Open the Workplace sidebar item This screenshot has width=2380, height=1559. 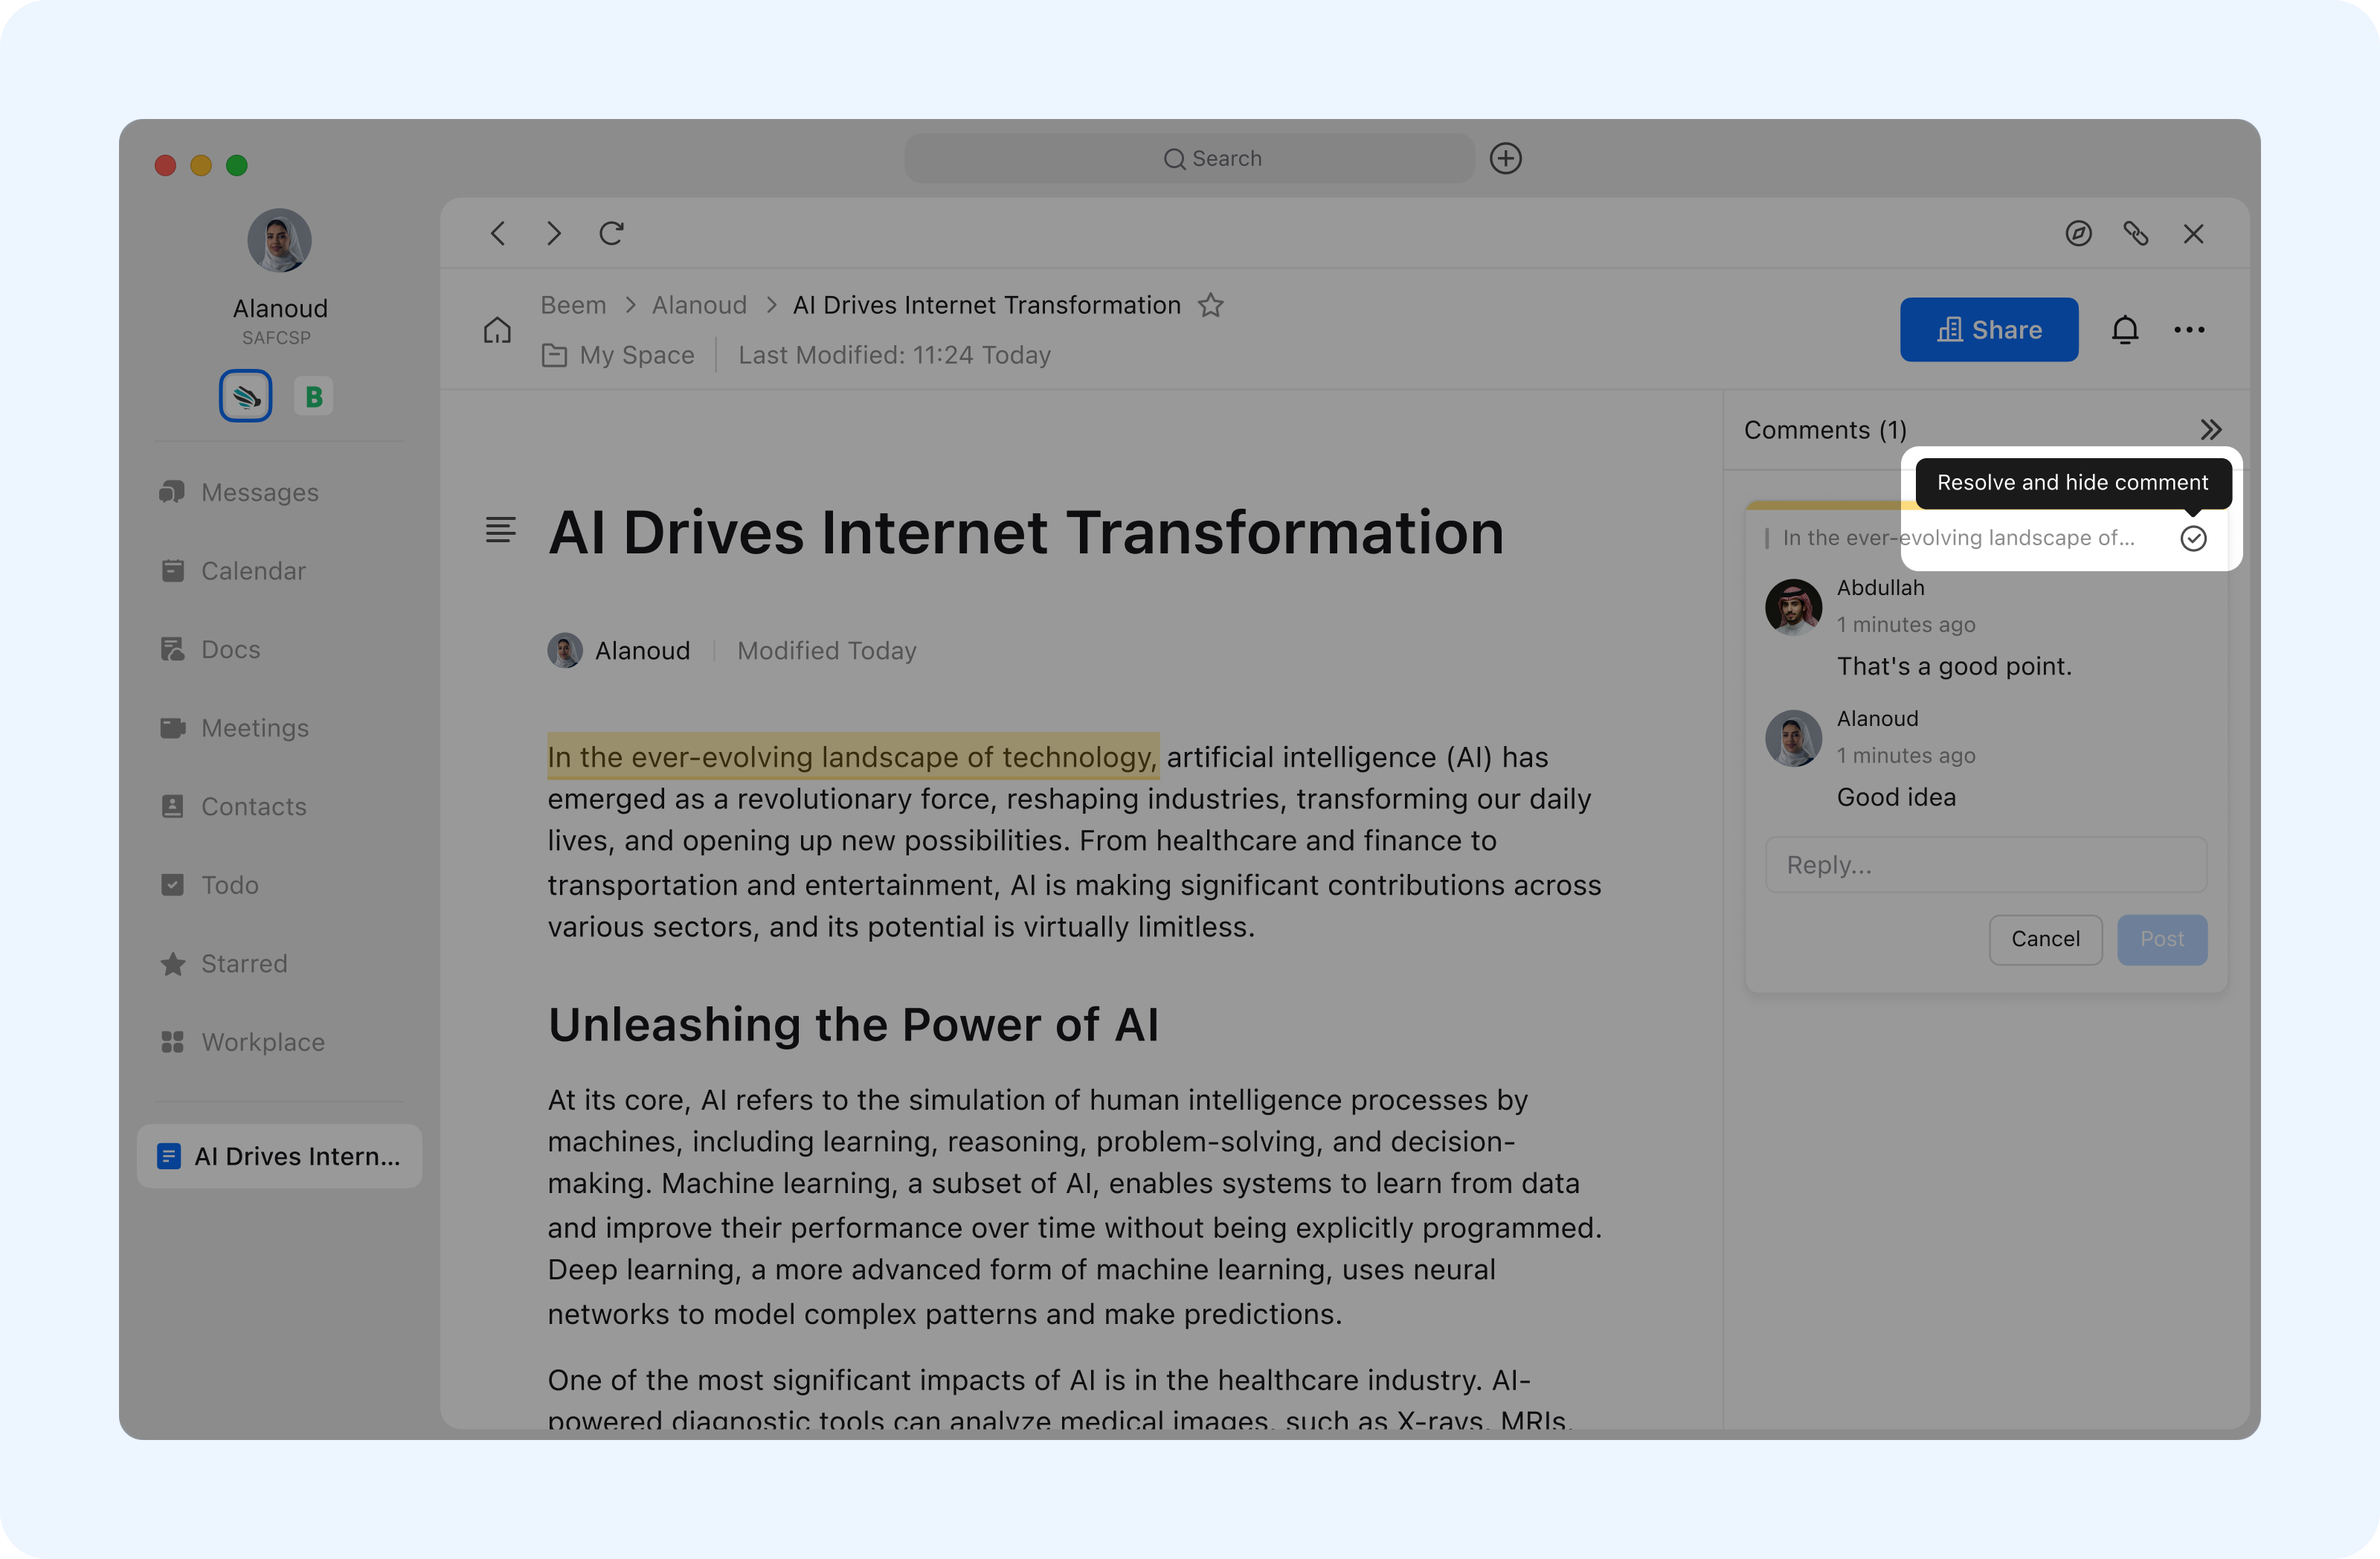click(262, 1043)
